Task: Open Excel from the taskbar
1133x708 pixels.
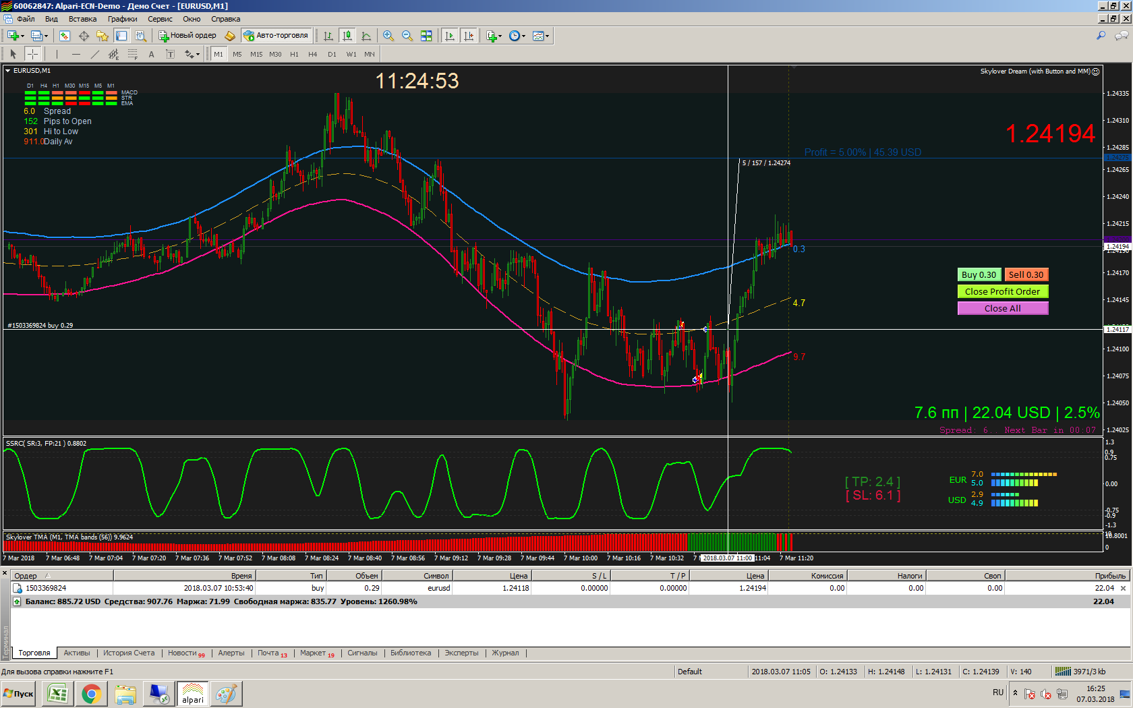Action: 58,694
